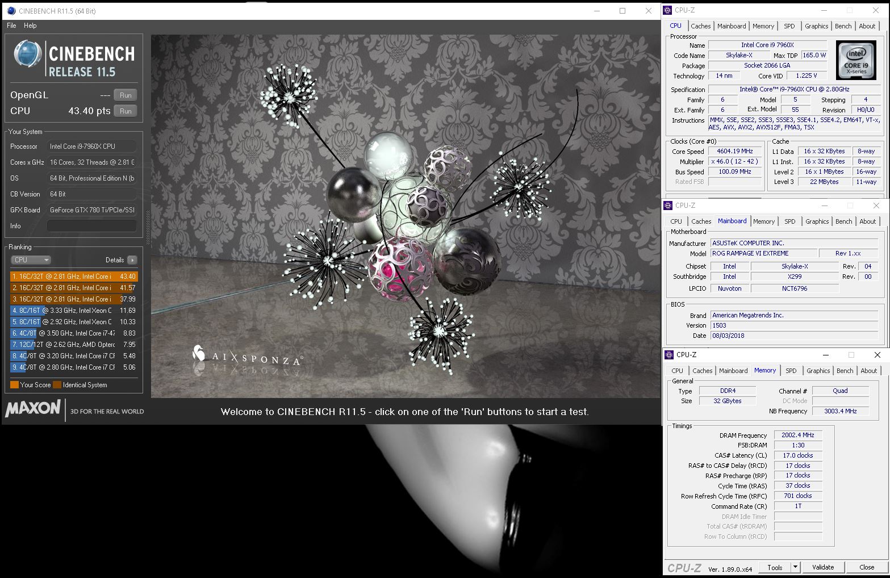
Task: Open Bench tab in bottom CPU-Z window
Action: click(x=845, y=371)
